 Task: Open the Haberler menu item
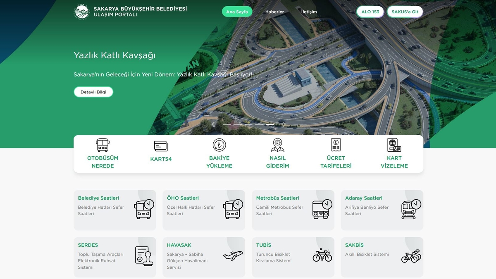pos(274,12)
